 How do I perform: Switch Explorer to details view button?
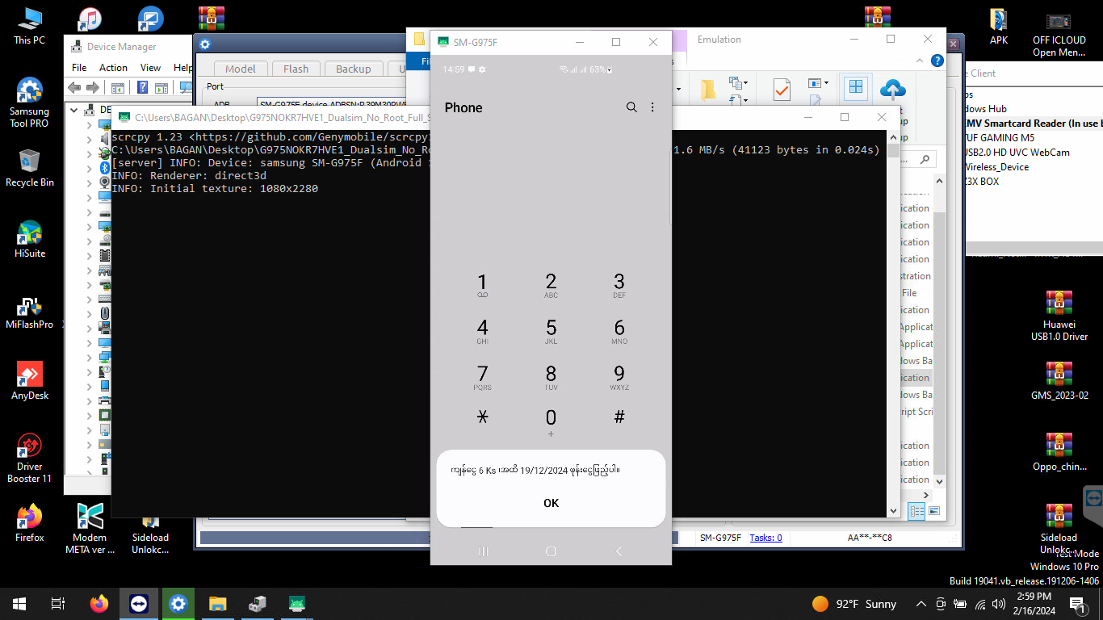coord(916,511)
